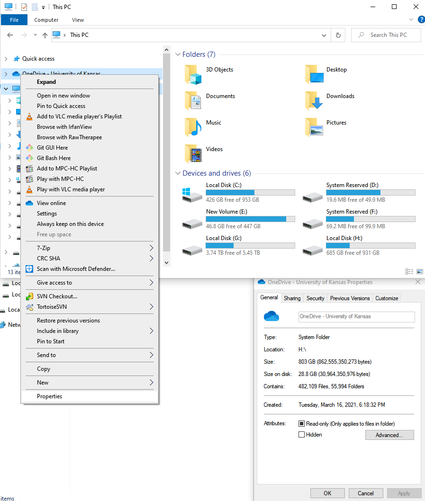425x501 pixels.
Task: Expand the ribbon with the chevron
Action: click(x=411, y=19)
